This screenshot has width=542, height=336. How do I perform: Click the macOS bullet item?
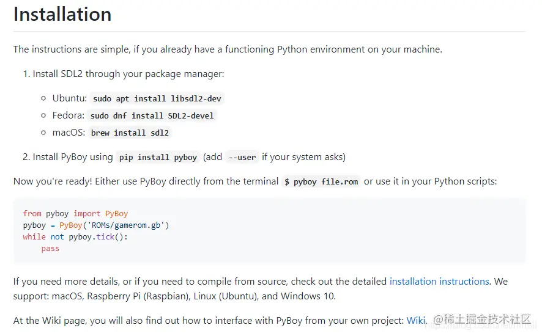point(69,133)
